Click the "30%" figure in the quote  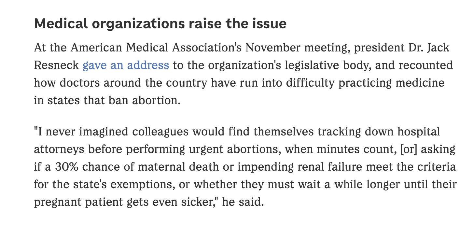pyautogui.click(x=66, y=167)
